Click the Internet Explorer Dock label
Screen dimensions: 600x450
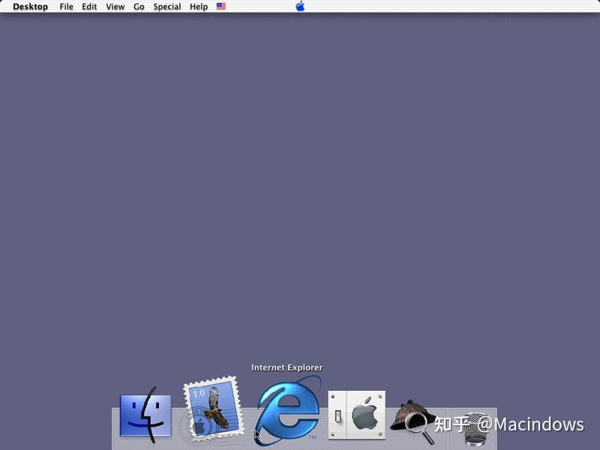(287, 367)
